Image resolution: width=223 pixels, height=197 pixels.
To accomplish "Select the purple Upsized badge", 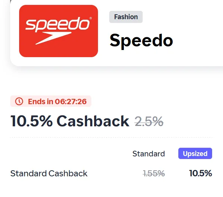I will (x=195, y=153).
